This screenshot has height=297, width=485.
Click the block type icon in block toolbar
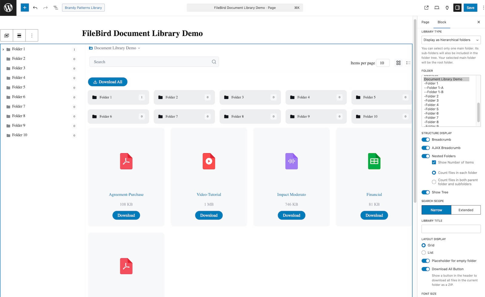click(7, 35)
